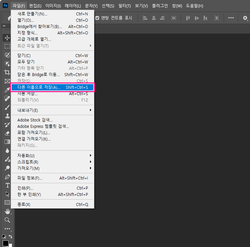The width and height of the screenshot is (250, 247).
Task: Select the Crop tool
Action: [x=7, y=72]
